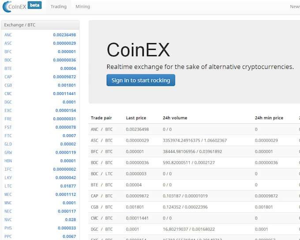Select PPC in the exchange sidebar

click(8, 236)
